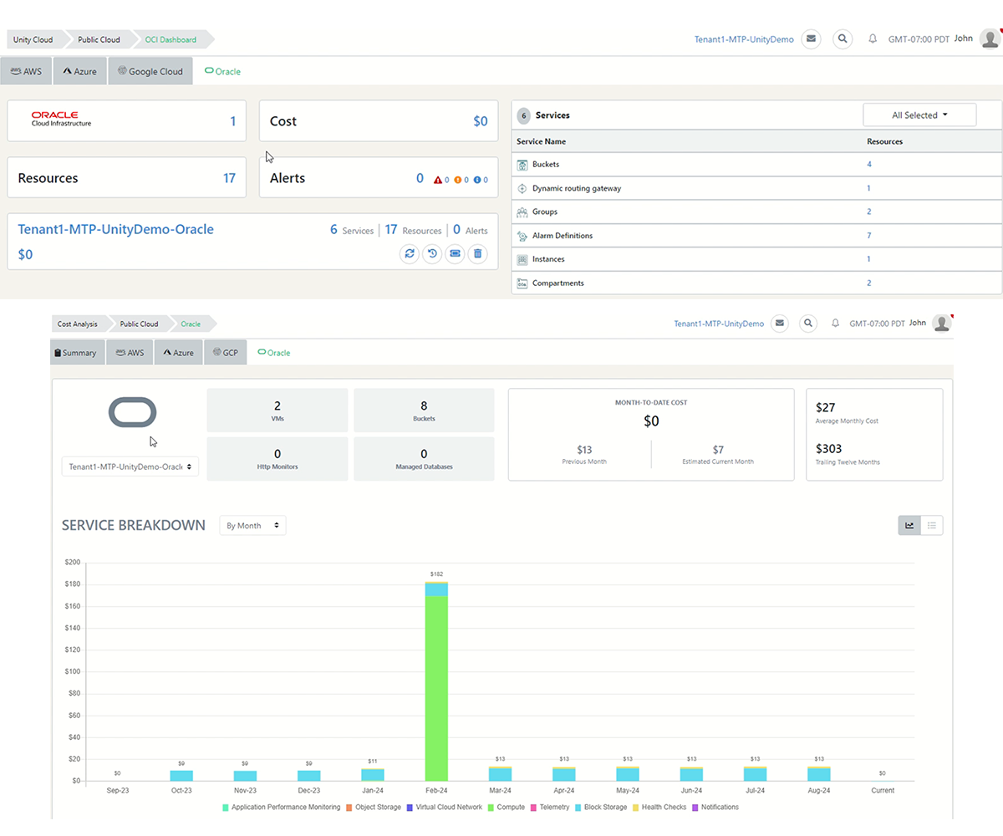Click the Dynamic routing gateway icon
Image resolution: width=1003 pixels, height=836 pixels.
pos(522,188)
